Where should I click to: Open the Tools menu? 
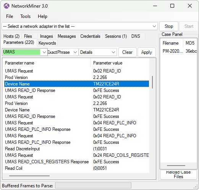(26, 16)
